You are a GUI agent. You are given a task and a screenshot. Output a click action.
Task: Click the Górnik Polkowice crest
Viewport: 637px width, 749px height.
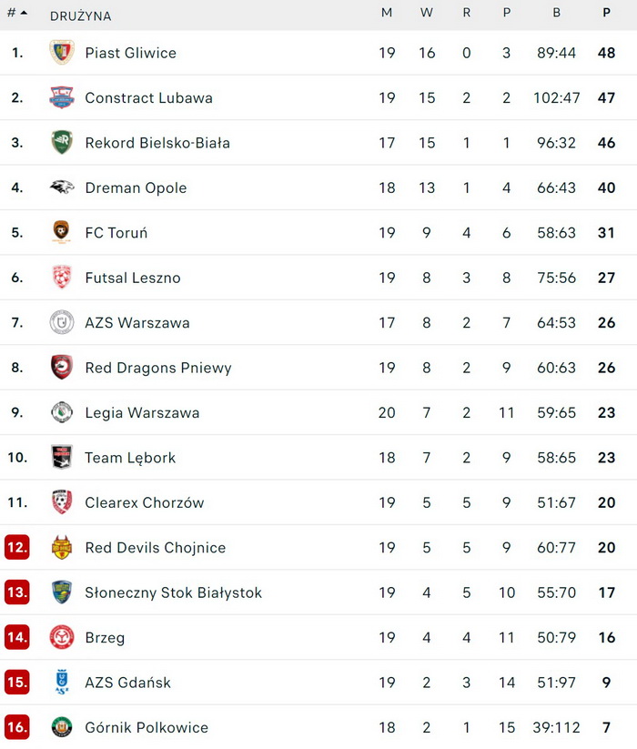pos(62,727)
